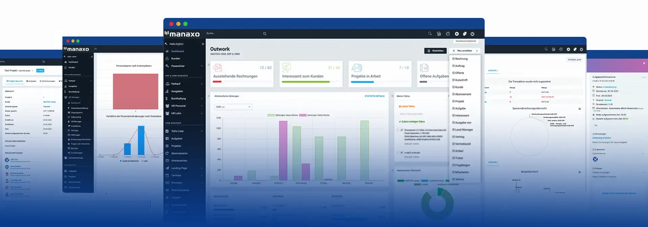648x227 pixels.
Task: Open 'Zugewiesen an' dropdown in task panel
Action: pos(619,154)
